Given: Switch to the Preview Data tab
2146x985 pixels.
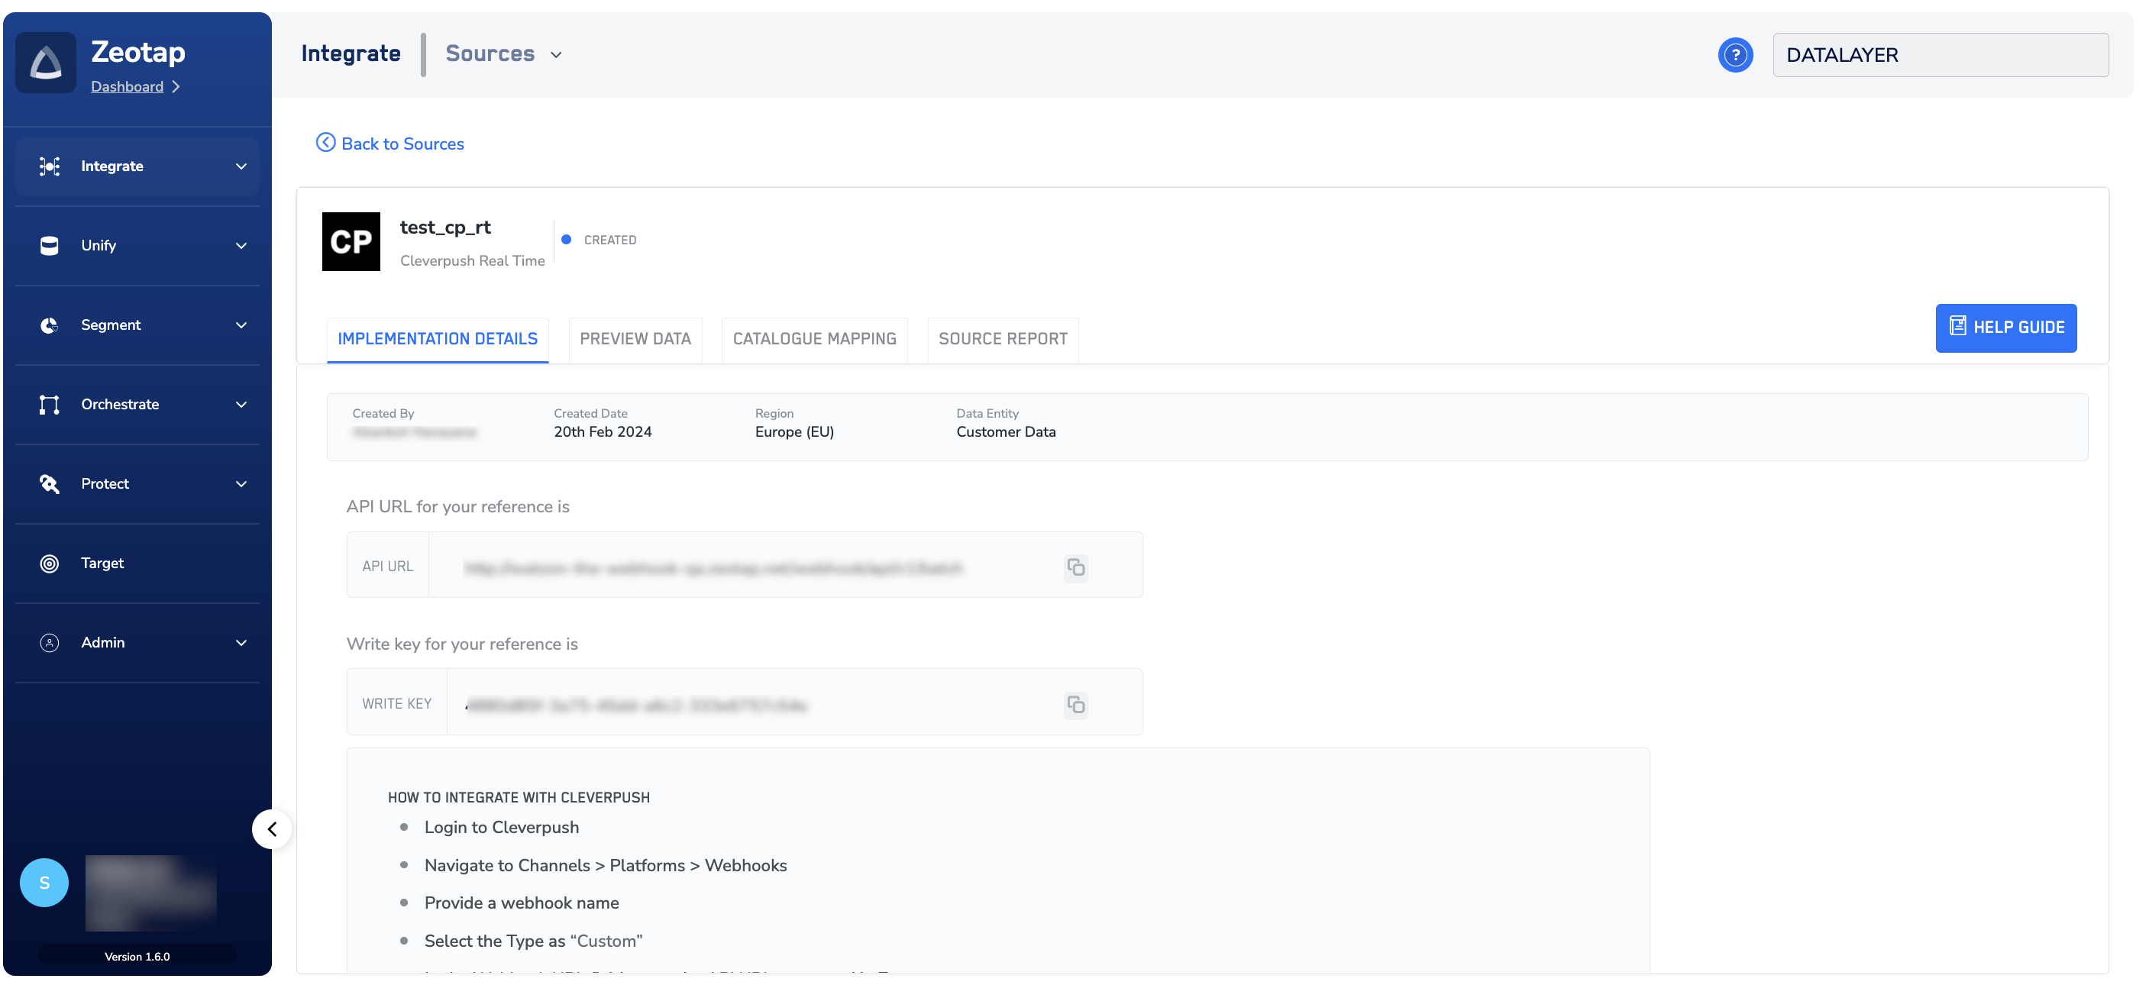Looking at the screenshot, I should pyautogui.click(x=635, y=339).
